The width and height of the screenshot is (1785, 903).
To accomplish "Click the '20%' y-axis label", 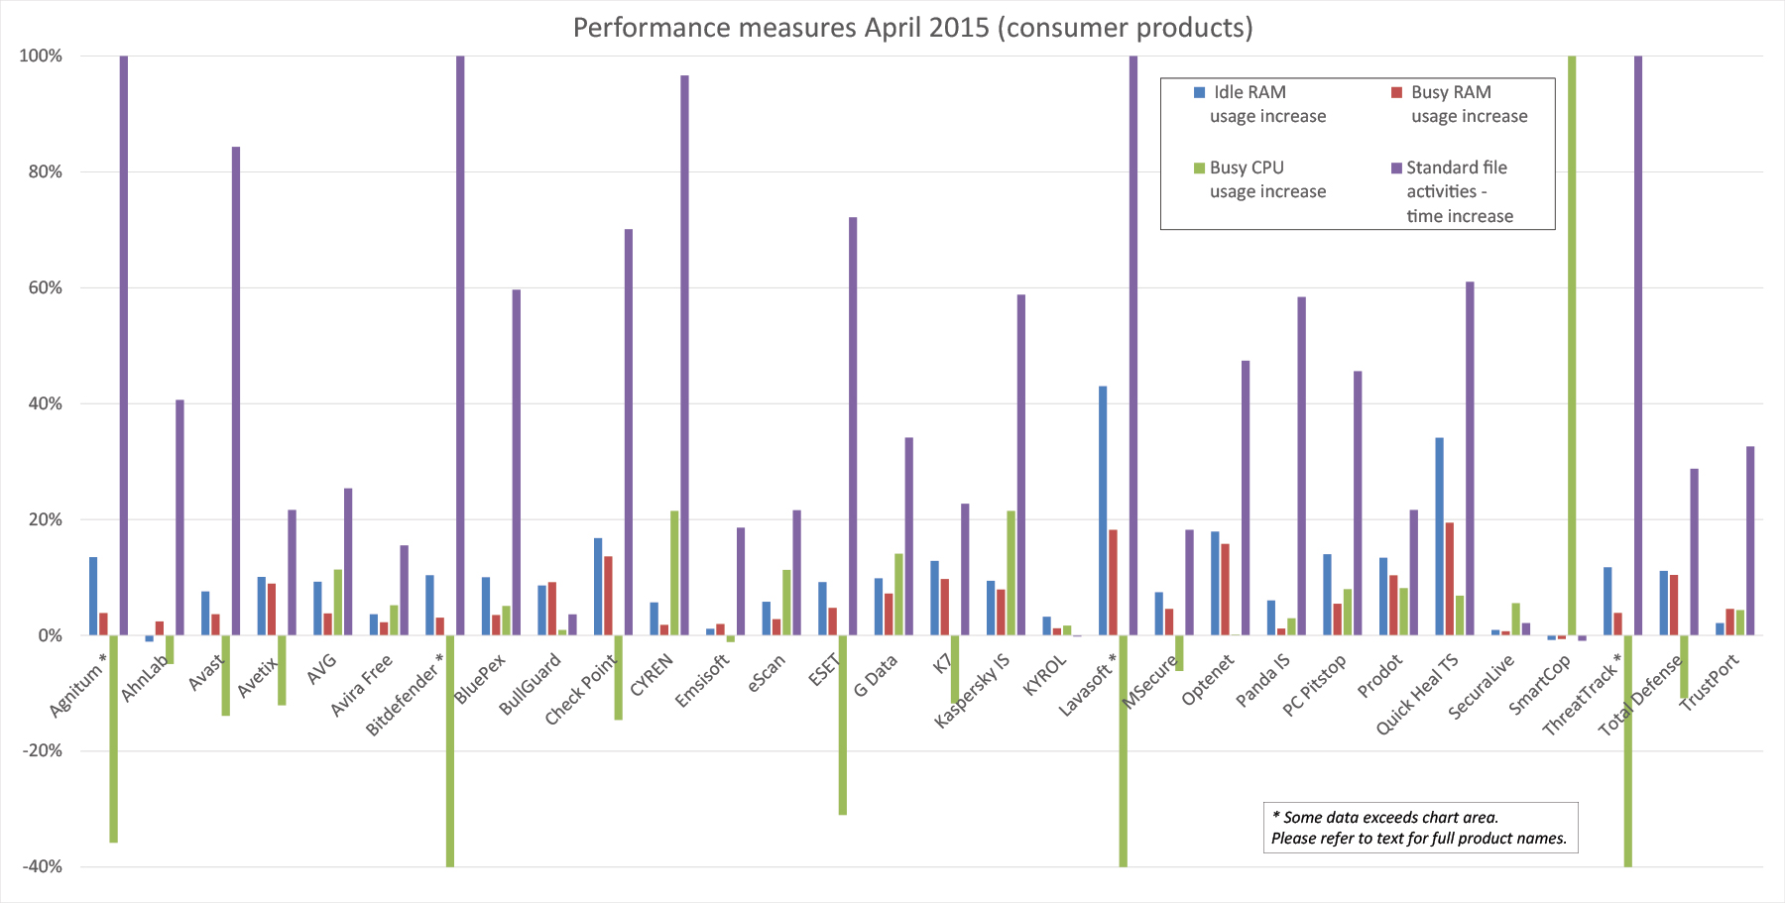I will tap(45, 520).
